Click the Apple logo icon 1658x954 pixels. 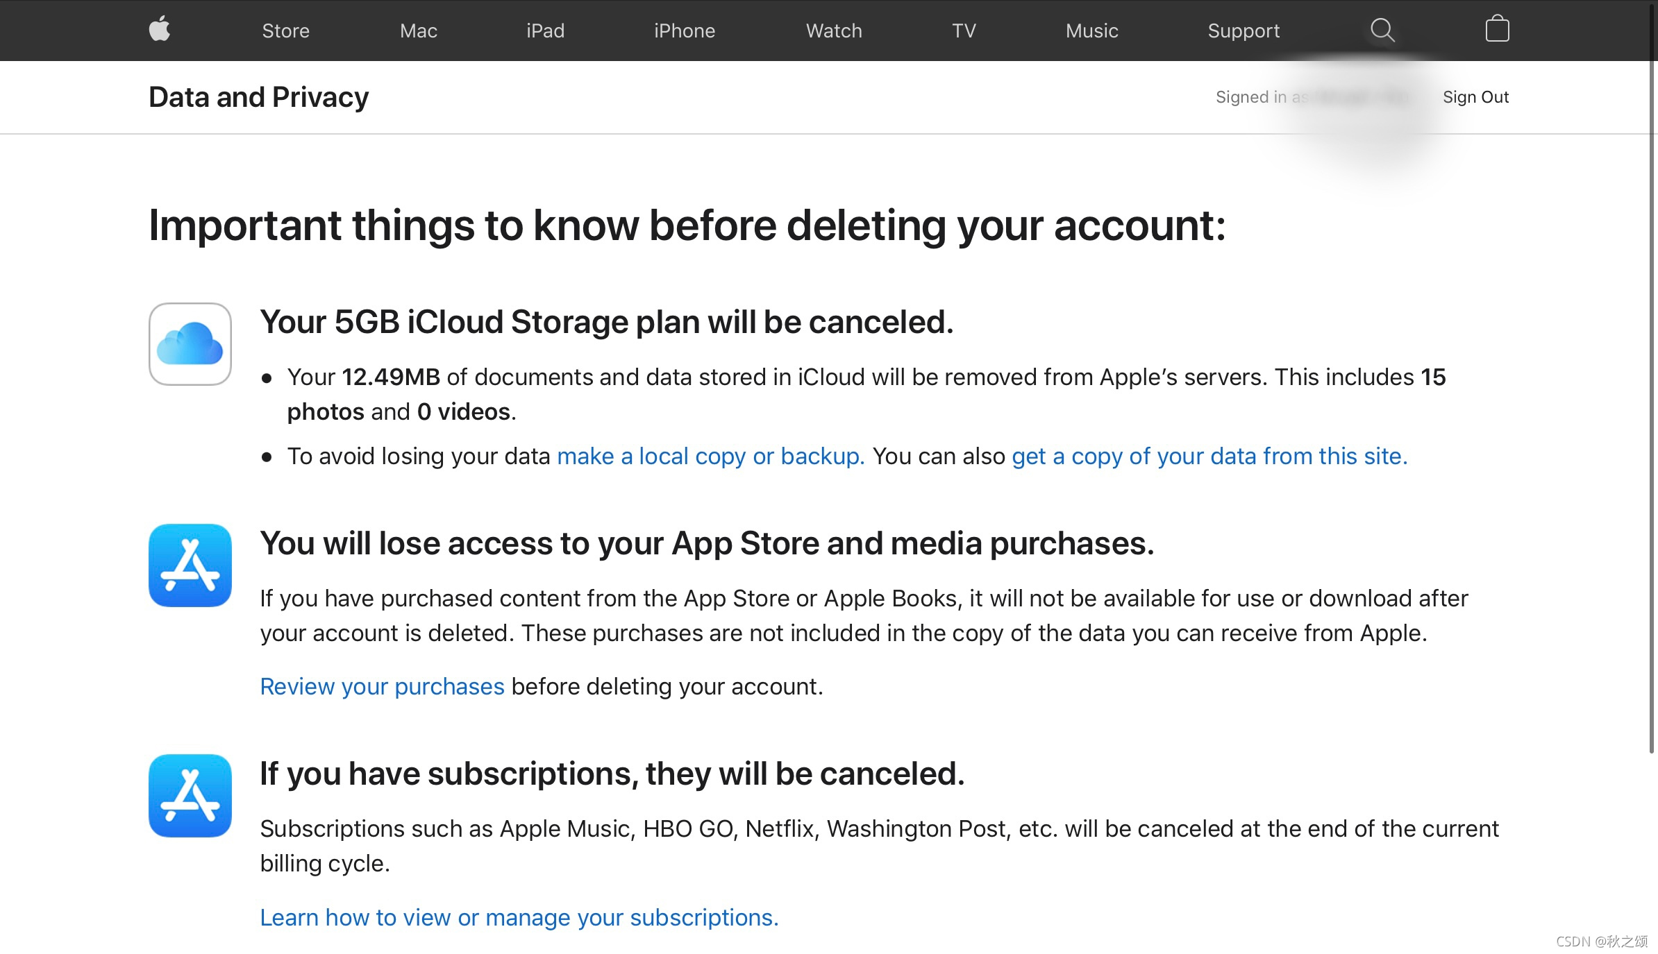tap(160, 29)
